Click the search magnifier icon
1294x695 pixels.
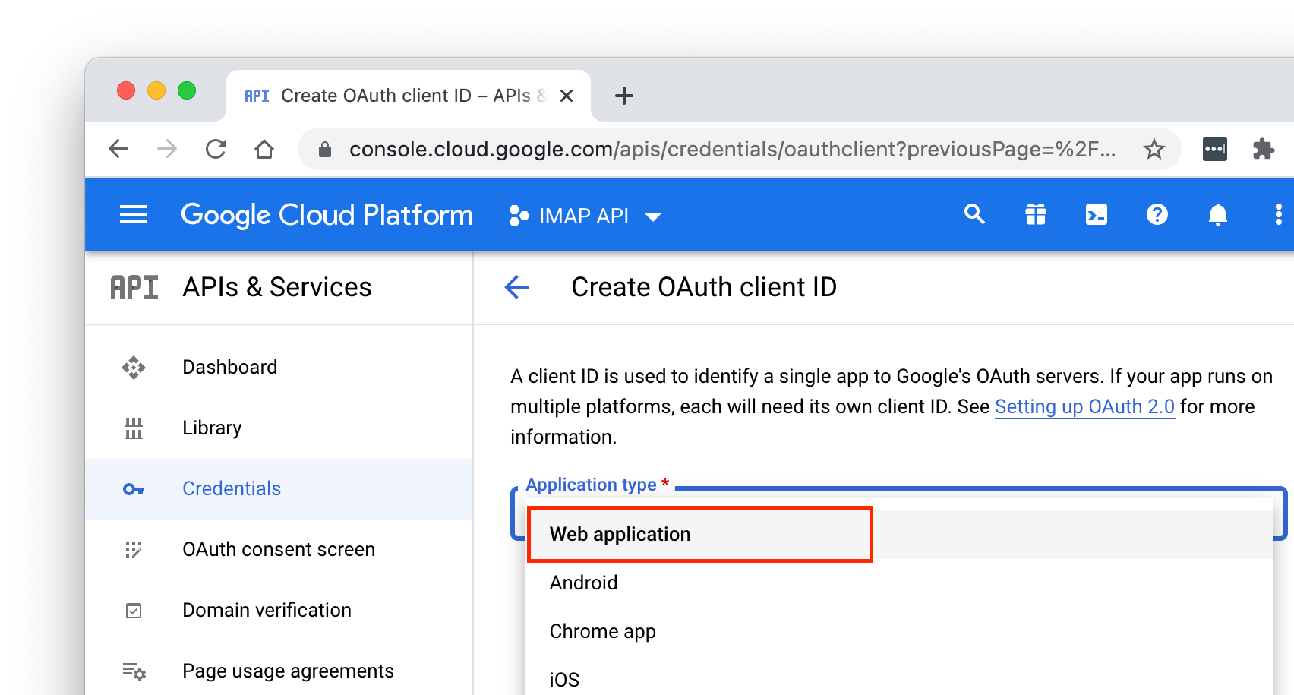[x=974, y=215]
